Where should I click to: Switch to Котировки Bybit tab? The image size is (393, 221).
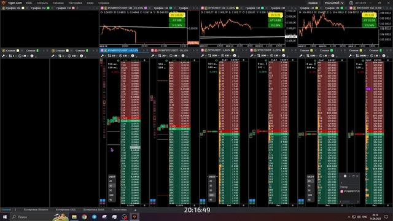(x=94, y=210)
